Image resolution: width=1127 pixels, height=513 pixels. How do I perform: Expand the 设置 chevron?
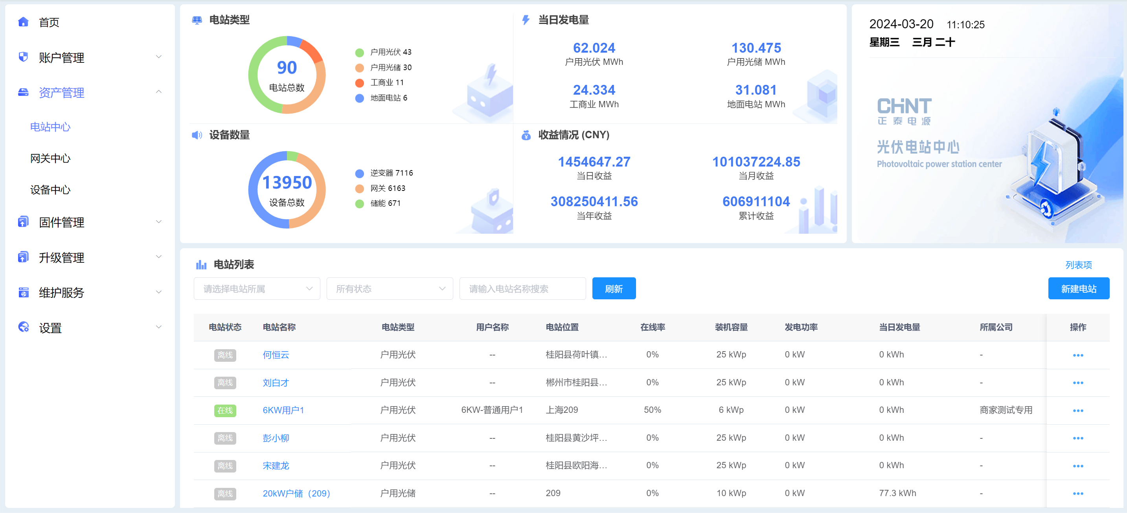point(159,327)
